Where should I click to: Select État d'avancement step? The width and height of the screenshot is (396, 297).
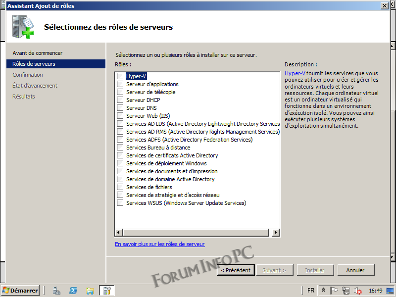pyautogui.click(x=35, y=86)
